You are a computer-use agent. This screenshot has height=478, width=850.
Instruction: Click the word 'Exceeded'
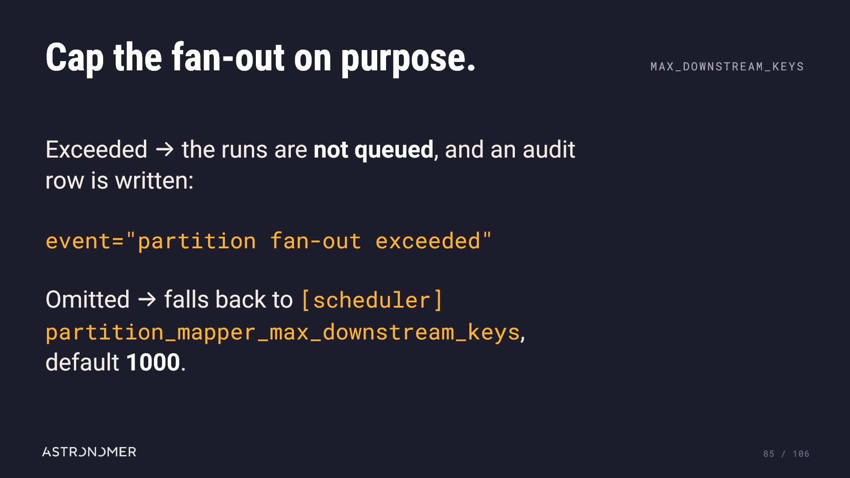pyautogui.click(x=97, y=150)
